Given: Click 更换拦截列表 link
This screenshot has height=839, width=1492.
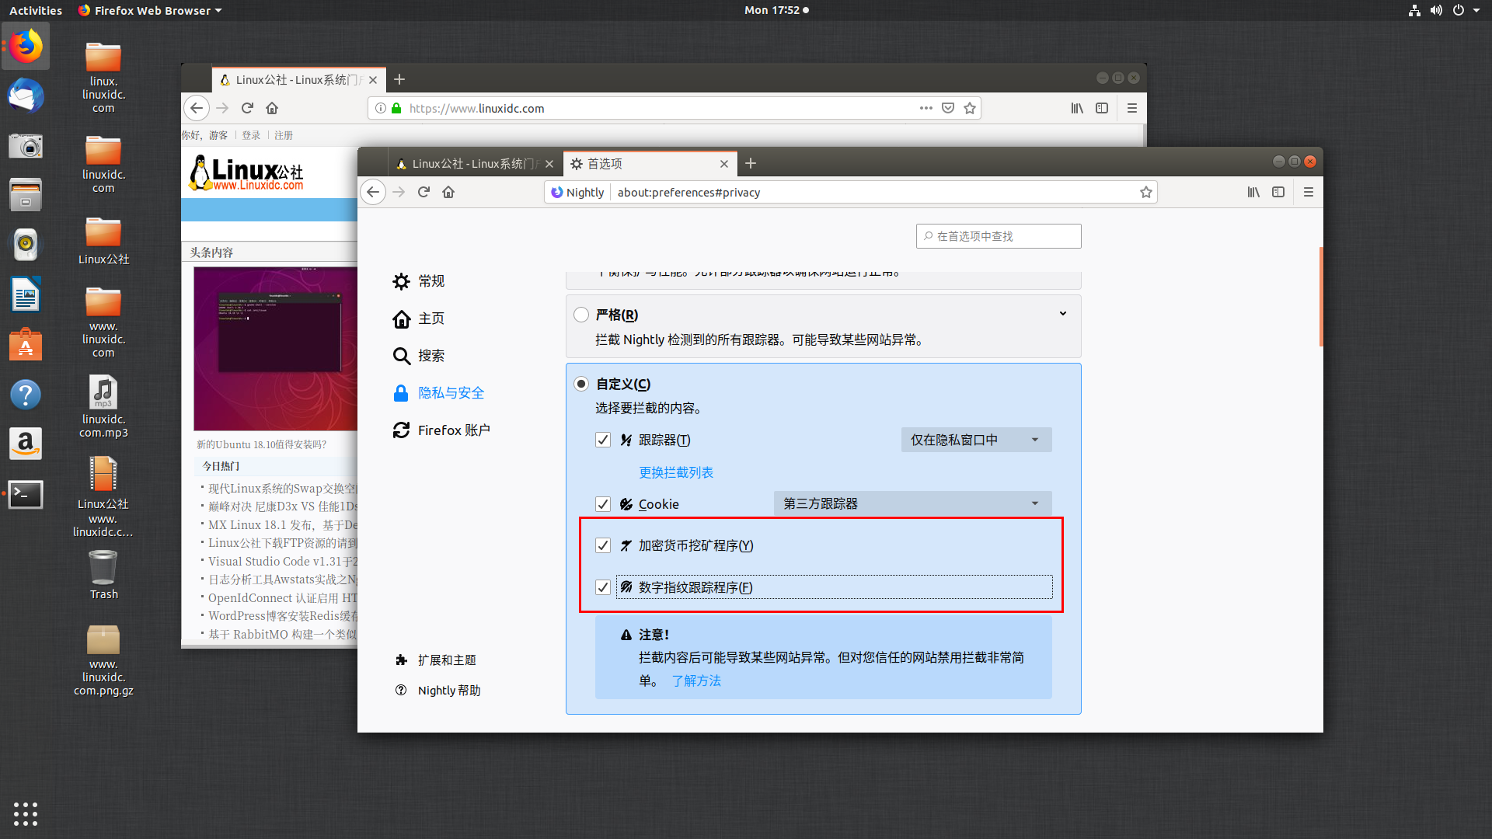Looking at the screenshot, I should click(x=676, y=472).
